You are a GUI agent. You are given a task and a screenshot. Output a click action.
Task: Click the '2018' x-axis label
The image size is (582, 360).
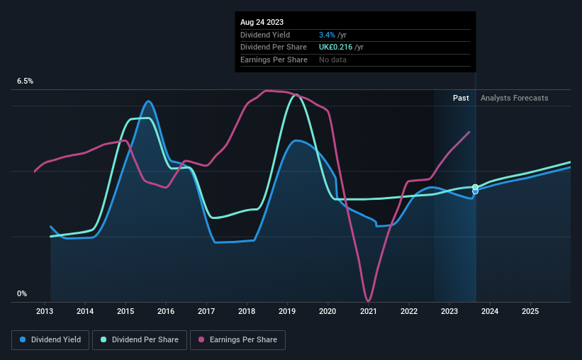point(247,311)
